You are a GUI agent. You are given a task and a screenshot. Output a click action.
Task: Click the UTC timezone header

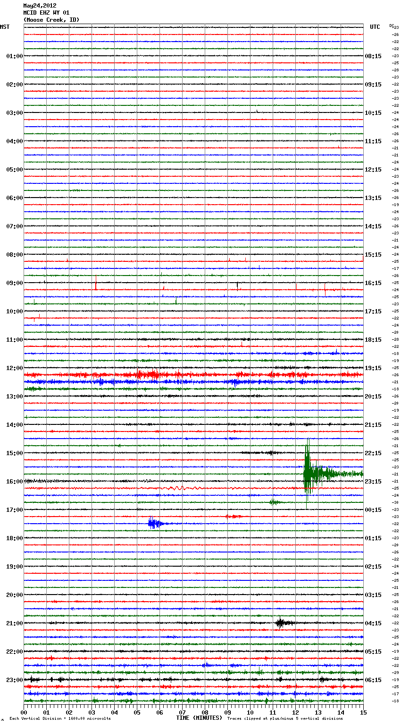tap(375, 27)
